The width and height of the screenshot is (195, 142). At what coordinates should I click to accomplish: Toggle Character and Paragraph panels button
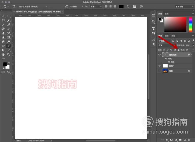[135, 7]
